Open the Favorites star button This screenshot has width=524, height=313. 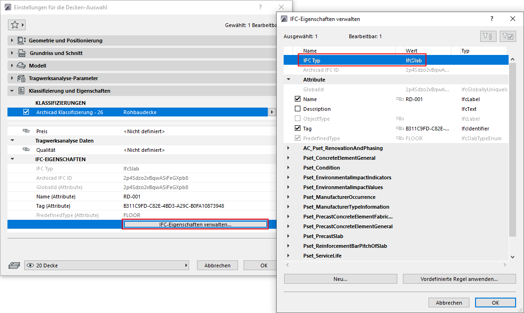coord(17,25)
